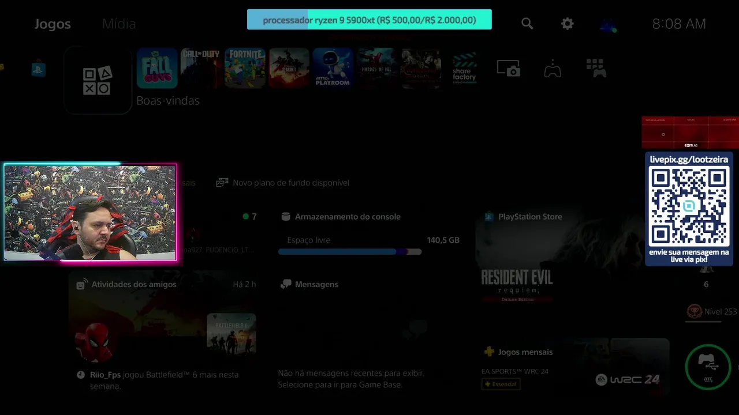The image size is (739, 415).
Task: Click the green controller charging indicator
Action: tap(708, 367)
